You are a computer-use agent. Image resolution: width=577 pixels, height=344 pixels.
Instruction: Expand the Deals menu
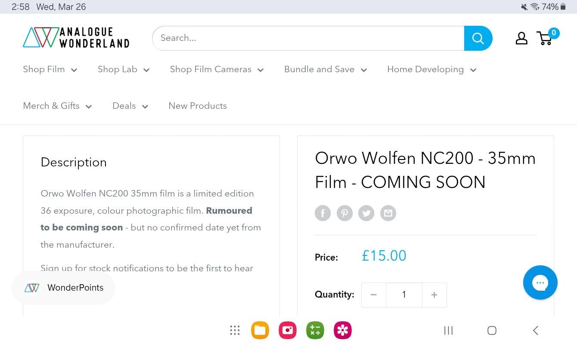[x=130, y=106]
